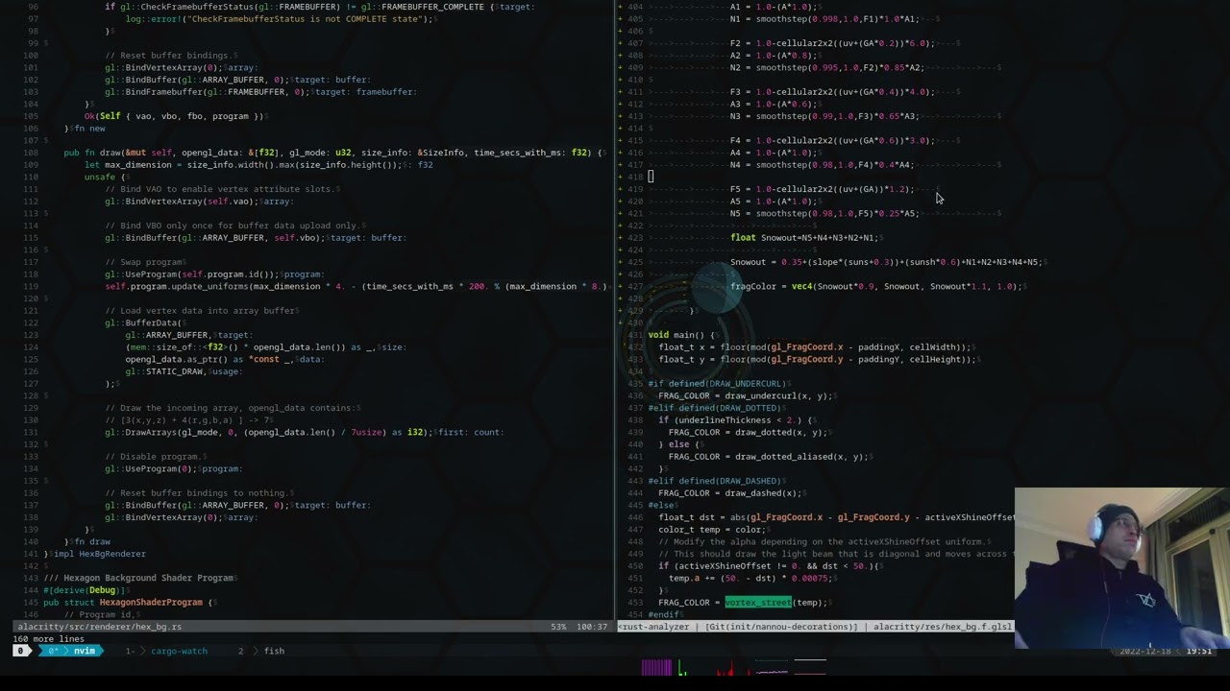The image size is (1230, 691).
Task: Click the audio visualizer bars at bottom
Action: click(733, 667)
